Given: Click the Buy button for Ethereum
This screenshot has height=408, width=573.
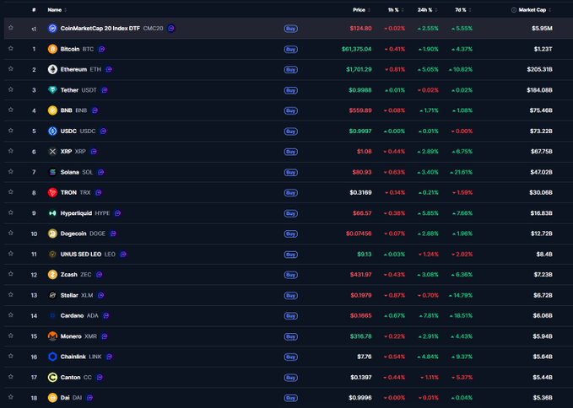Looking at the screenshot, I should pos(291,70).
